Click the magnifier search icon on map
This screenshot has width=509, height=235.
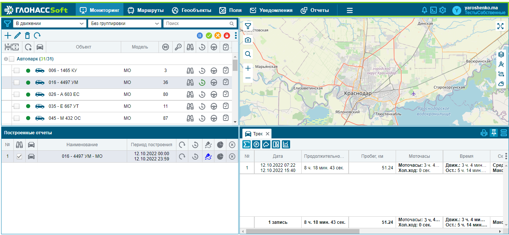pos(248,54)
